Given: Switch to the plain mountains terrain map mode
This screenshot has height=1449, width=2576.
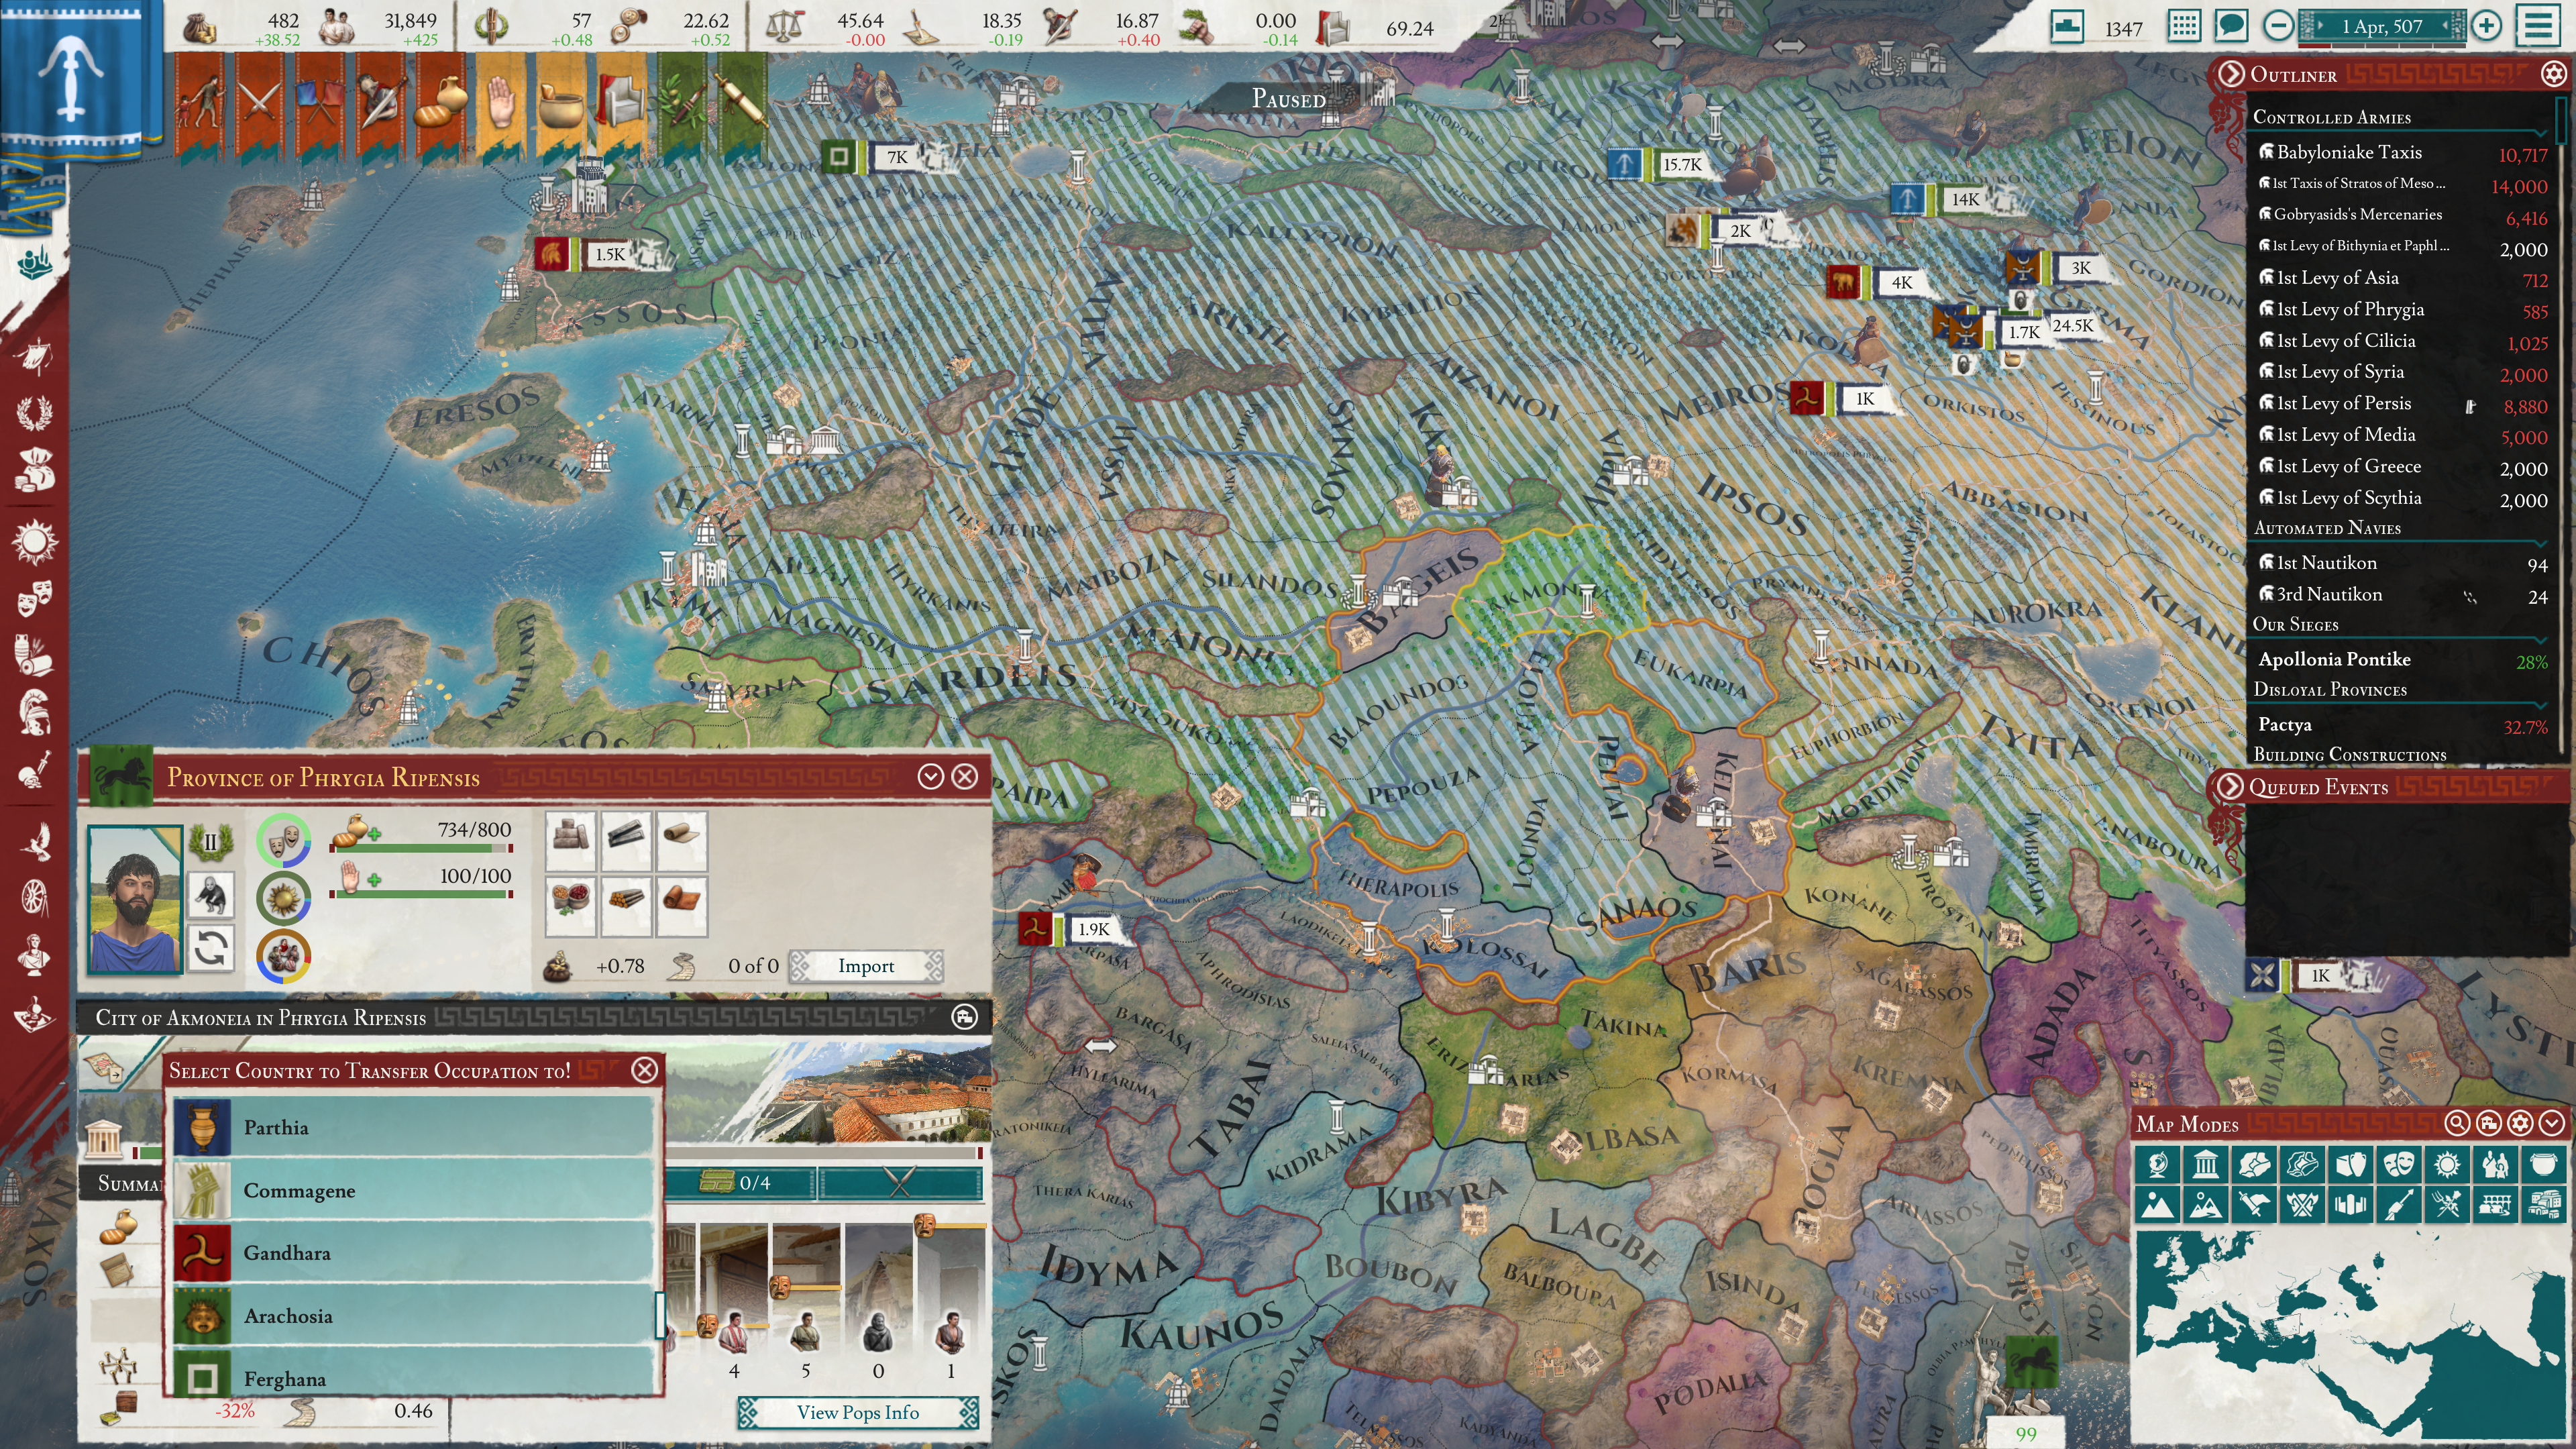Looking at the screenshot, I should point(2158,1205).
